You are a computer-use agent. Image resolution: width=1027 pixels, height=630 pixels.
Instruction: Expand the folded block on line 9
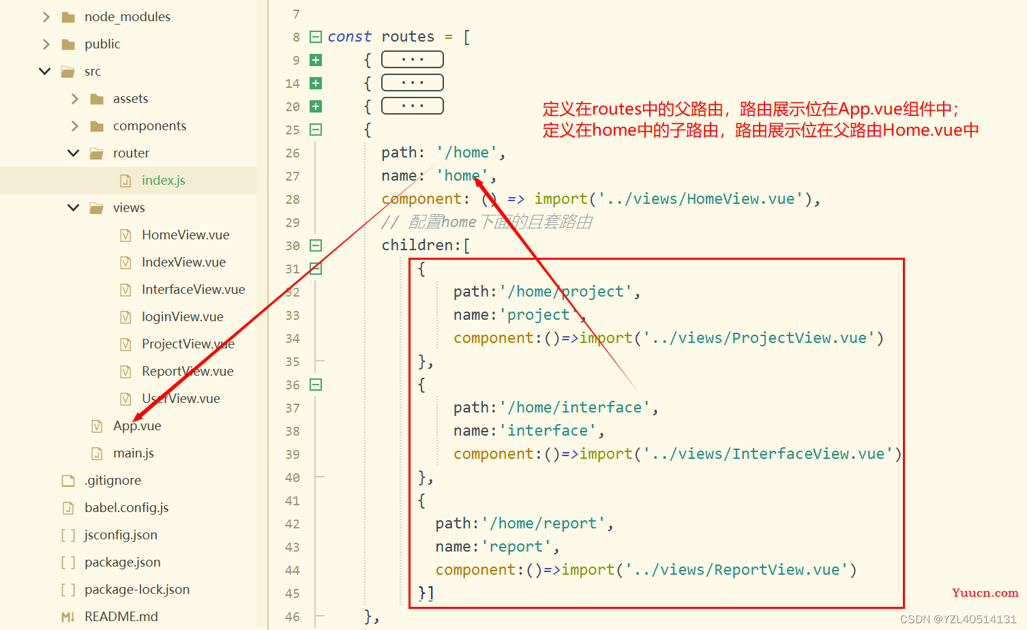pos(316,60)
